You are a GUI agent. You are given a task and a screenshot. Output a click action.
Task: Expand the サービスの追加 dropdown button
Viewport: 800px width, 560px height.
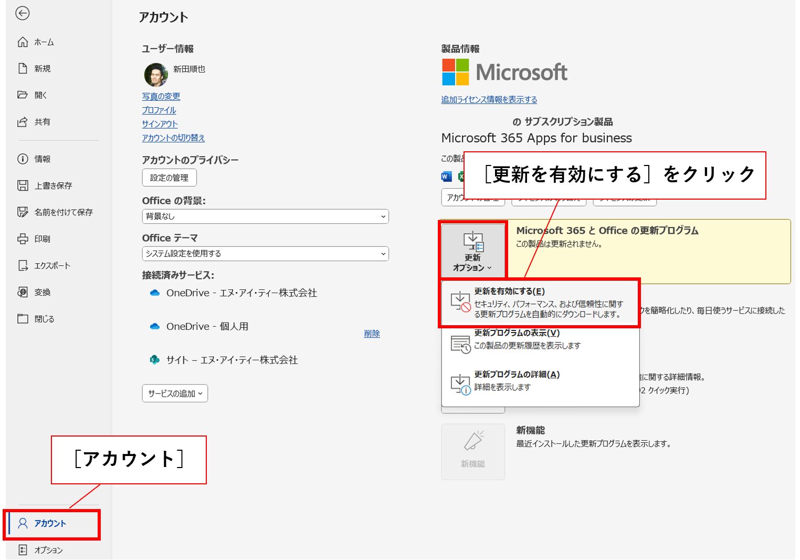[x=175, y=393]
